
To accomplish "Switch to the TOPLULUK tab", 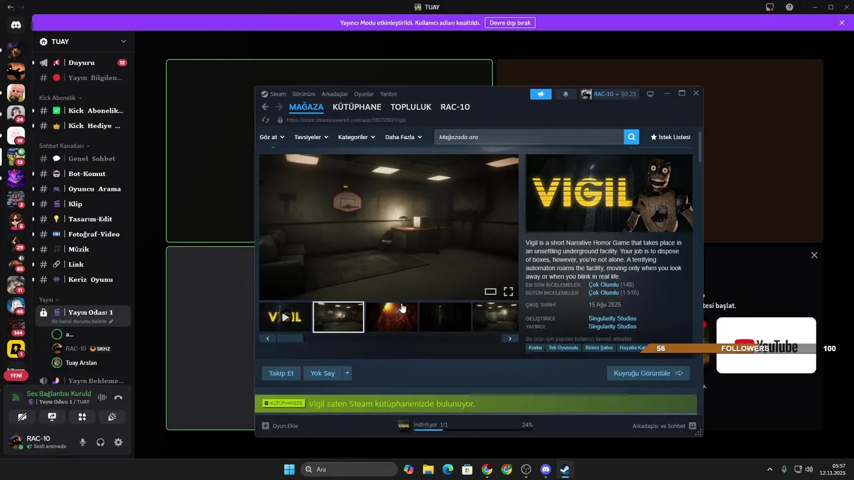I will point(411,107).
